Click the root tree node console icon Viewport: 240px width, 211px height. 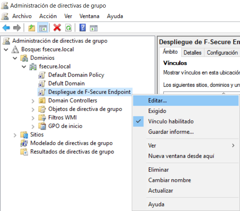(6, 41)
